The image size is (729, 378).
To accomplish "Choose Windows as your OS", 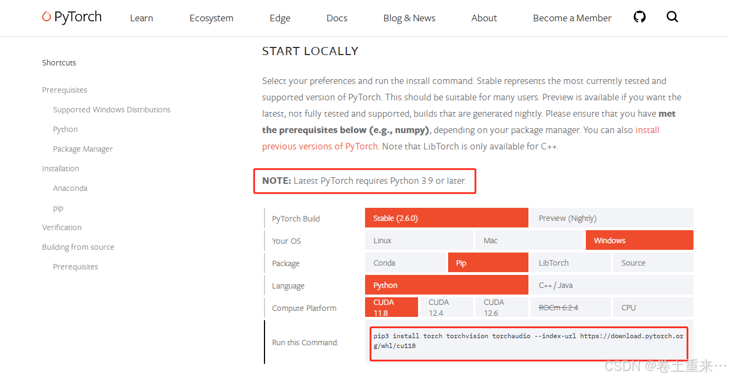I will 639,240.
